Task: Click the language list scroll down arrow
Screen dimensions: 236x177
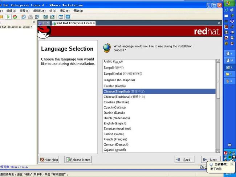Action: click(218, 151)
